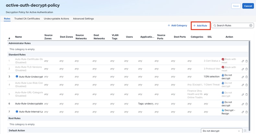Viewport: 256px width, 134px height.
Task: Delete rule 3 via trash icon
Action: click(x=247, y=77)
